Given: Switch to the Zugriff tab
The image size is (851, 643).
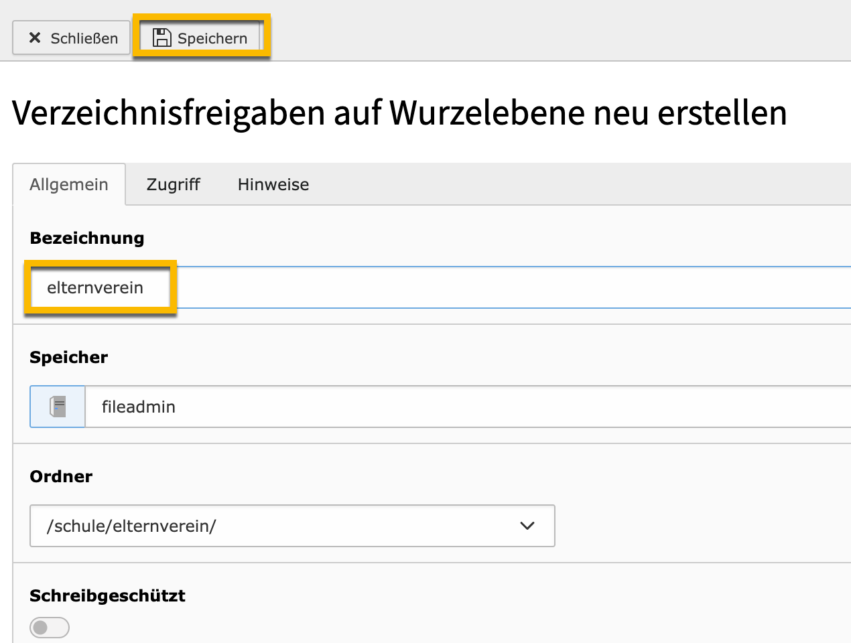Looking at the screenshot, I should click(x=173, y=184).
